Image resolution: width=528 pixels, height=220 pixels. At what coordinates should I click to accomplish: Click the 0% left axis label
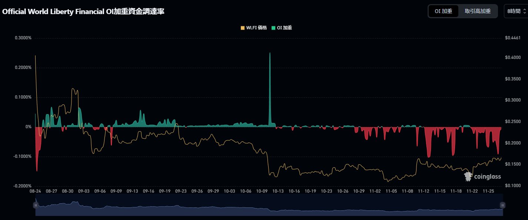click(29, 127)
